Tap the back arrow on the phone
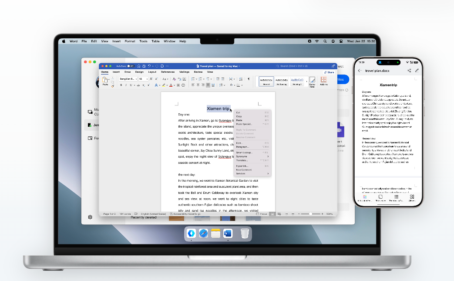454x281 pixels. 360,71
